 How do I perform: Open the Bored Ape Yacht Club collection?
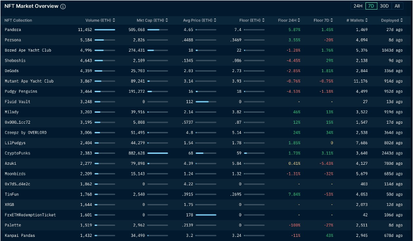click(x=28, y=50)
